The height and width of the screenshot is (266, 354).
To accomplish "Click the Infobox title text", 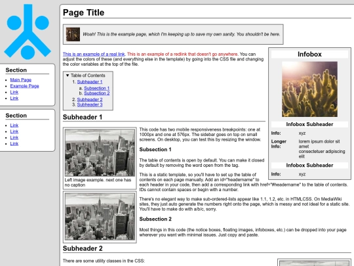I will click(309, 55).
